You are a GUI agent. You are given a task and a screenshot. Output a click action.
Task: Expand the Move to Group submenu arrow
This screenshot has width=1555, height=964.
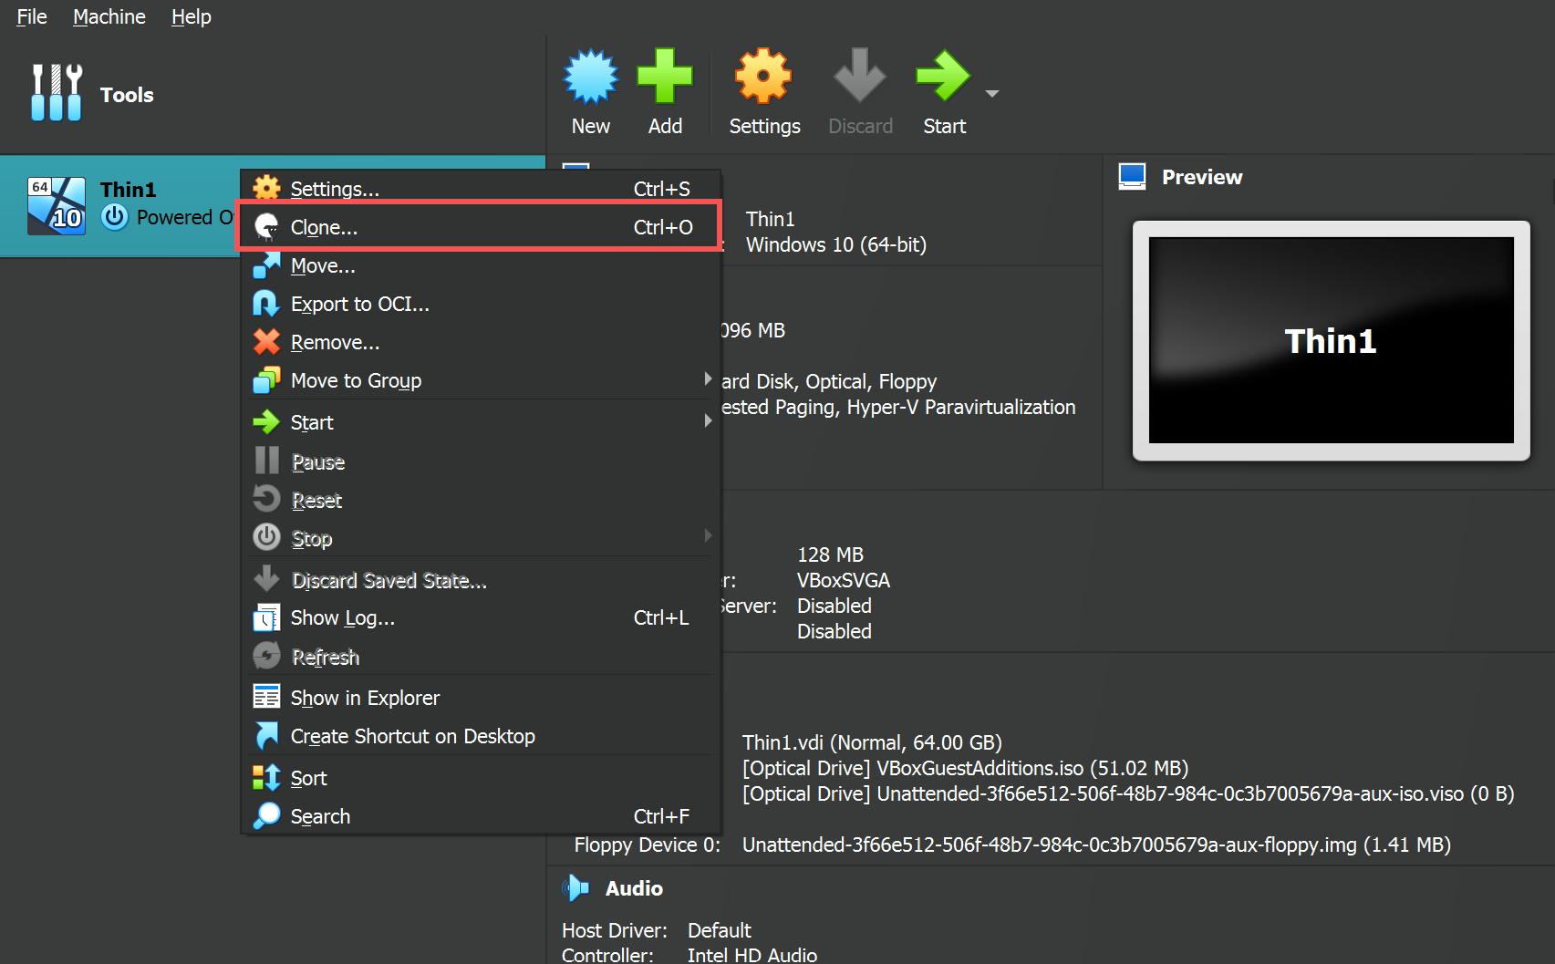coord(708,379)
